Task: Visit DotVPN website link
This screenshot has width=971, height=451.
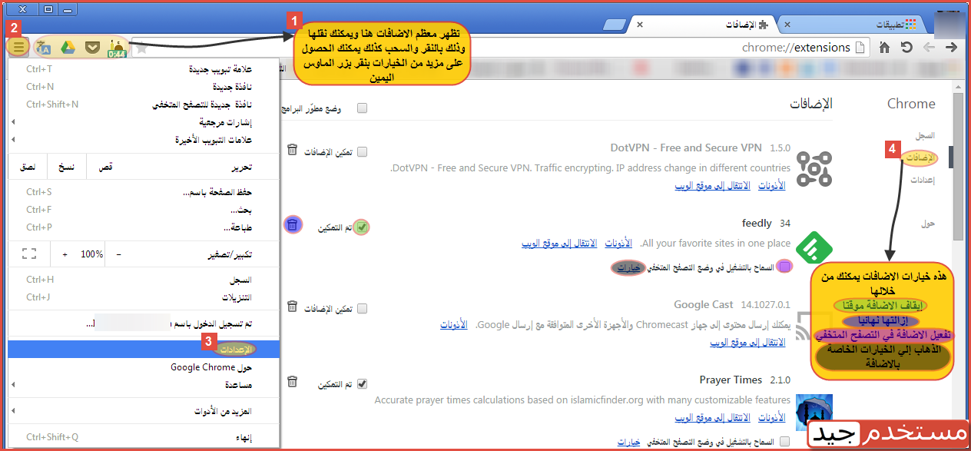Action: click(x=713, y=186)
